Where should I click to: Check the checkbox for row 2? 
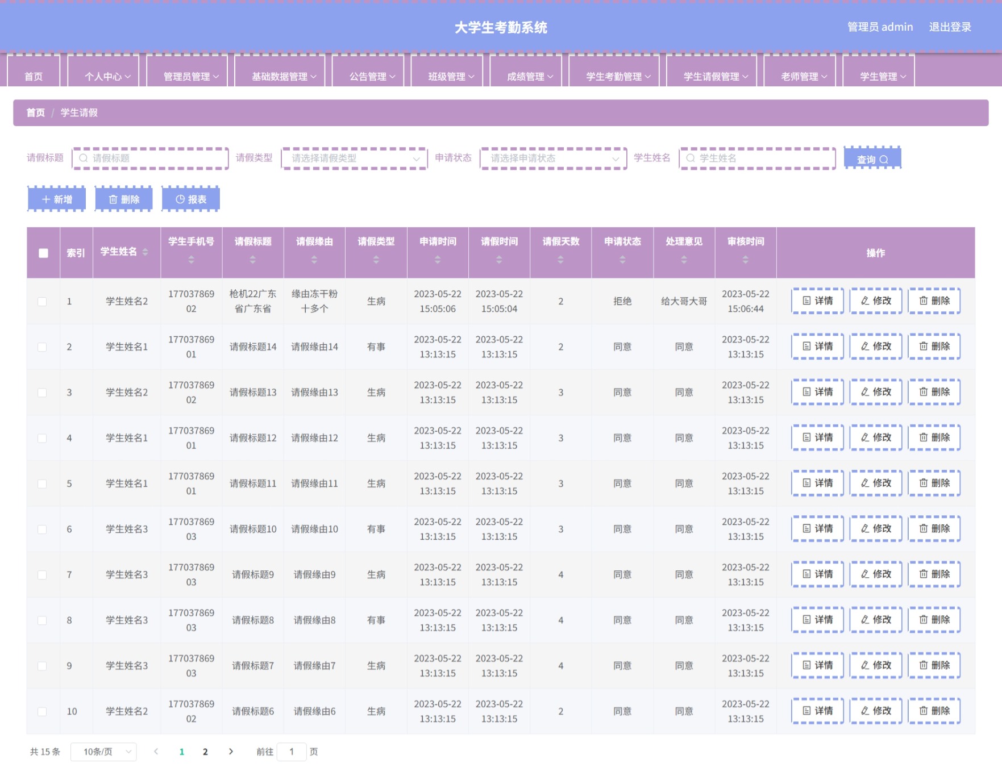coord(42,347)
